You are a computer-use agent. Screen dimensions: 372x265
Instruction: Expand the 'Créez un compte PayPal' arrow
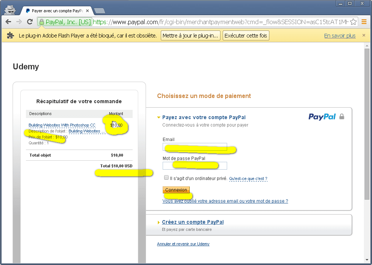coord(159,222)
